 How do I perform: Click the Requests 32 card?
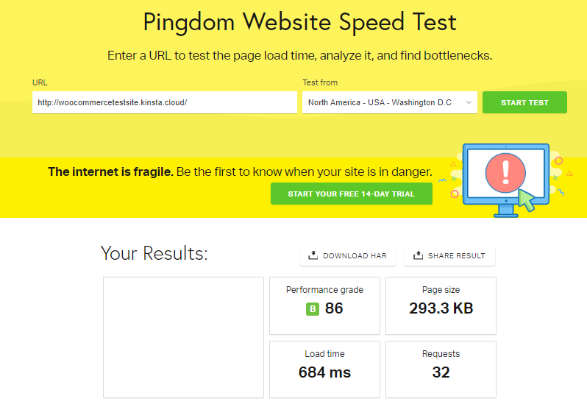(441, 369)
